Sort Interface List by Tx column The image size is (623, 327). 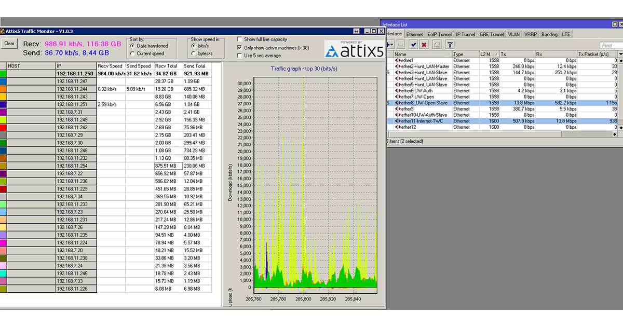click(x=517, y=54)
